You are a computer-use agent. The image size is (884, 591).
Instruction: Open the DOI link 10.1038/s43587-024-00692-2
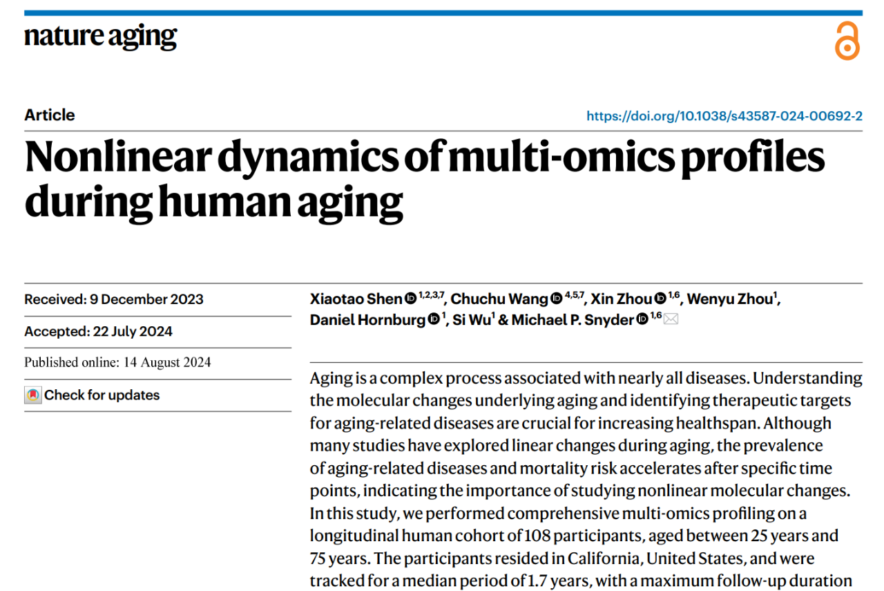tap(724, 116)
